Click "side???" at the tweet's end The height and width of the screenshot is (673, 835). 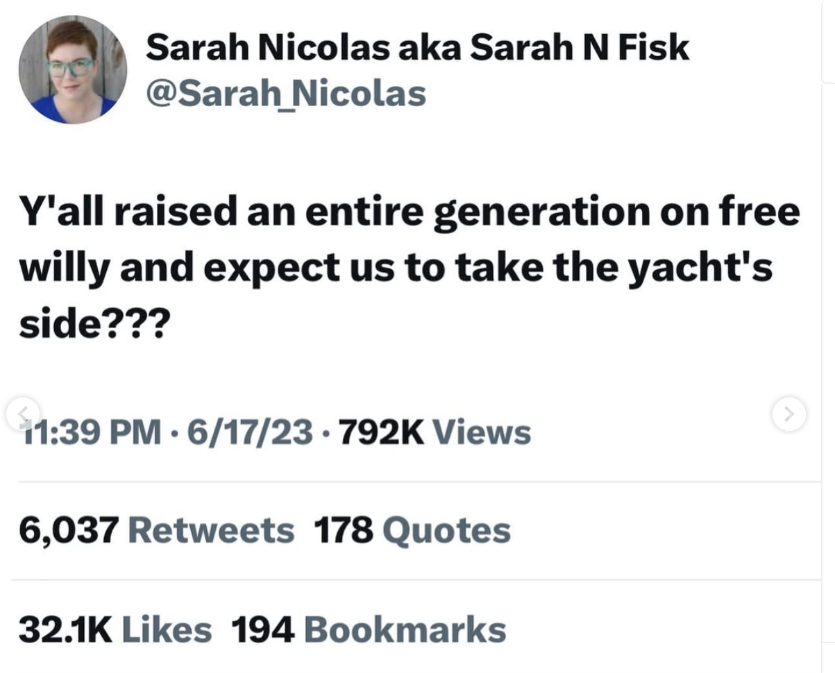pos(94,323)
